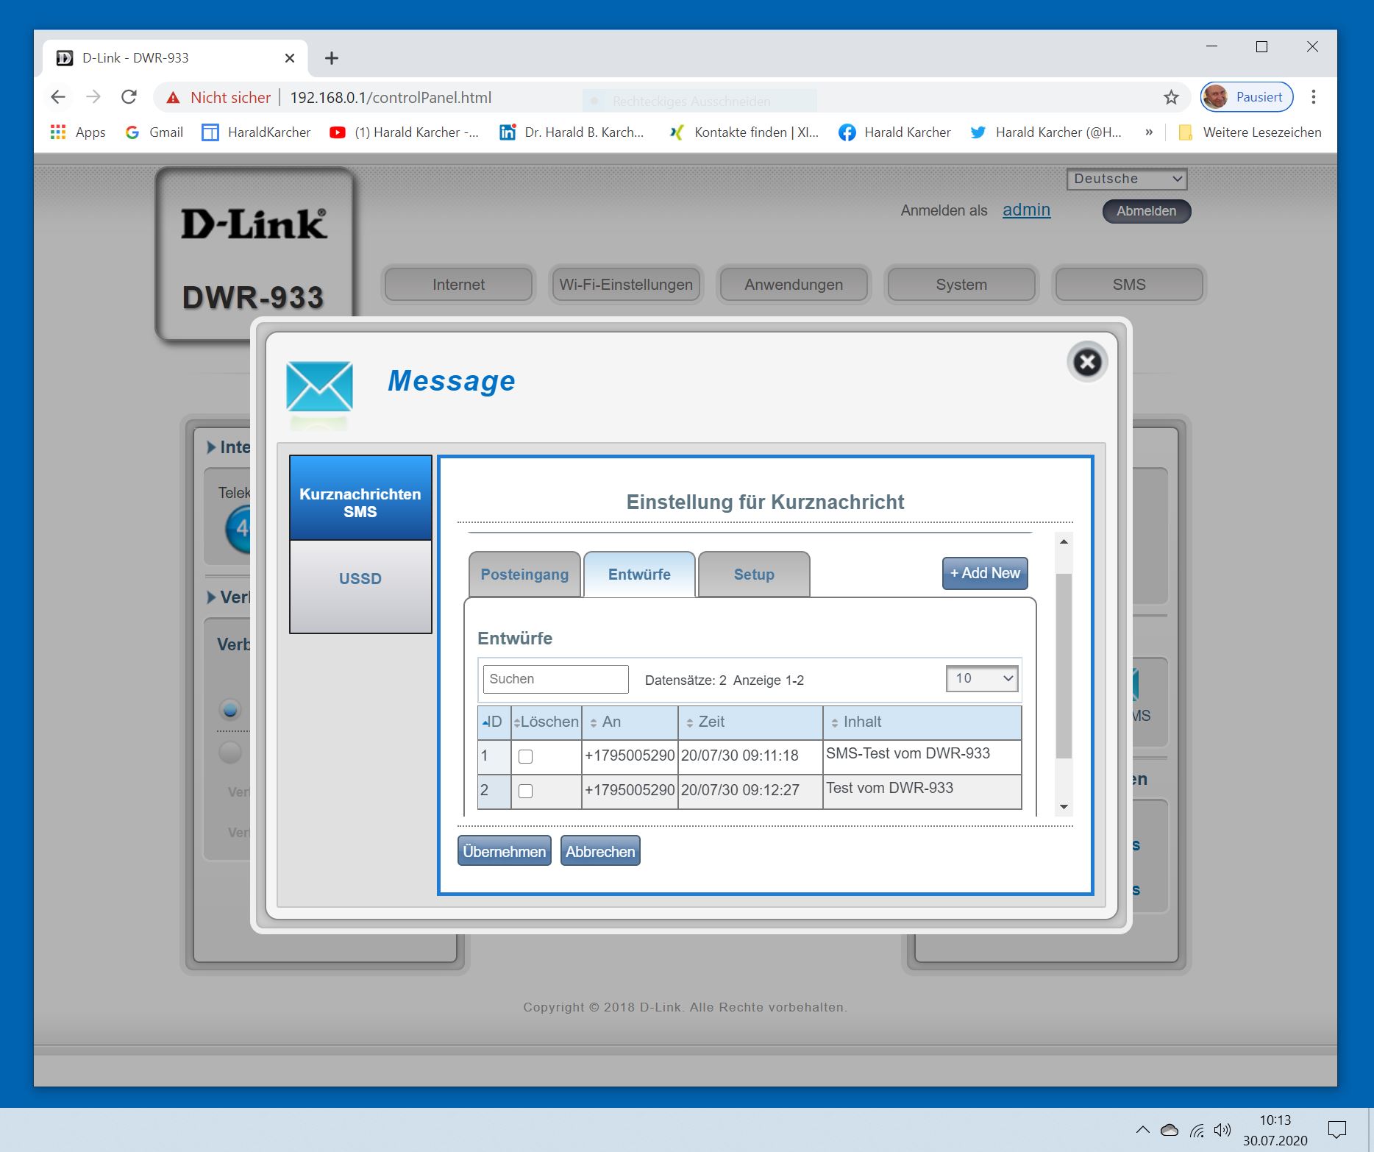Open the Facebook Harald Karcher bookmark

[x=895, y=132]
